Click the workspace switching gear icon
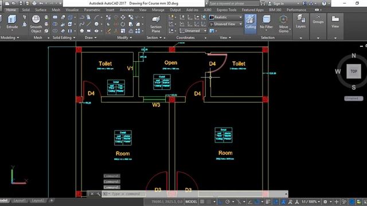The height and width of the screenshot is (206, 367). 325,201
